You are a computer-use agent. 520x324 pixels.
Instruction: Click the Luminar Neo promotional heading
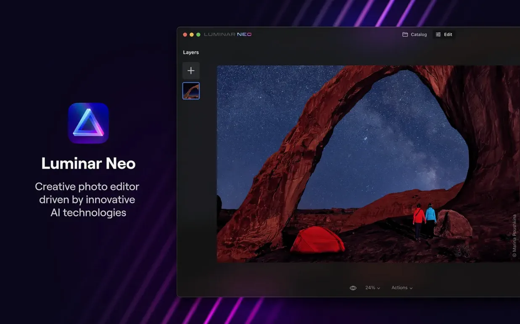pos(88,163)
